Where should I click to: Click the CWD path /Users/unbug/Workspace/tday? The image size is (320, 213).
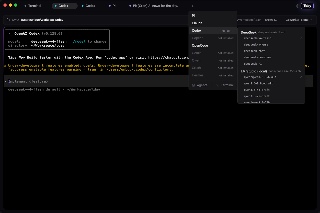pyautogui.click(x=42, y=20)
